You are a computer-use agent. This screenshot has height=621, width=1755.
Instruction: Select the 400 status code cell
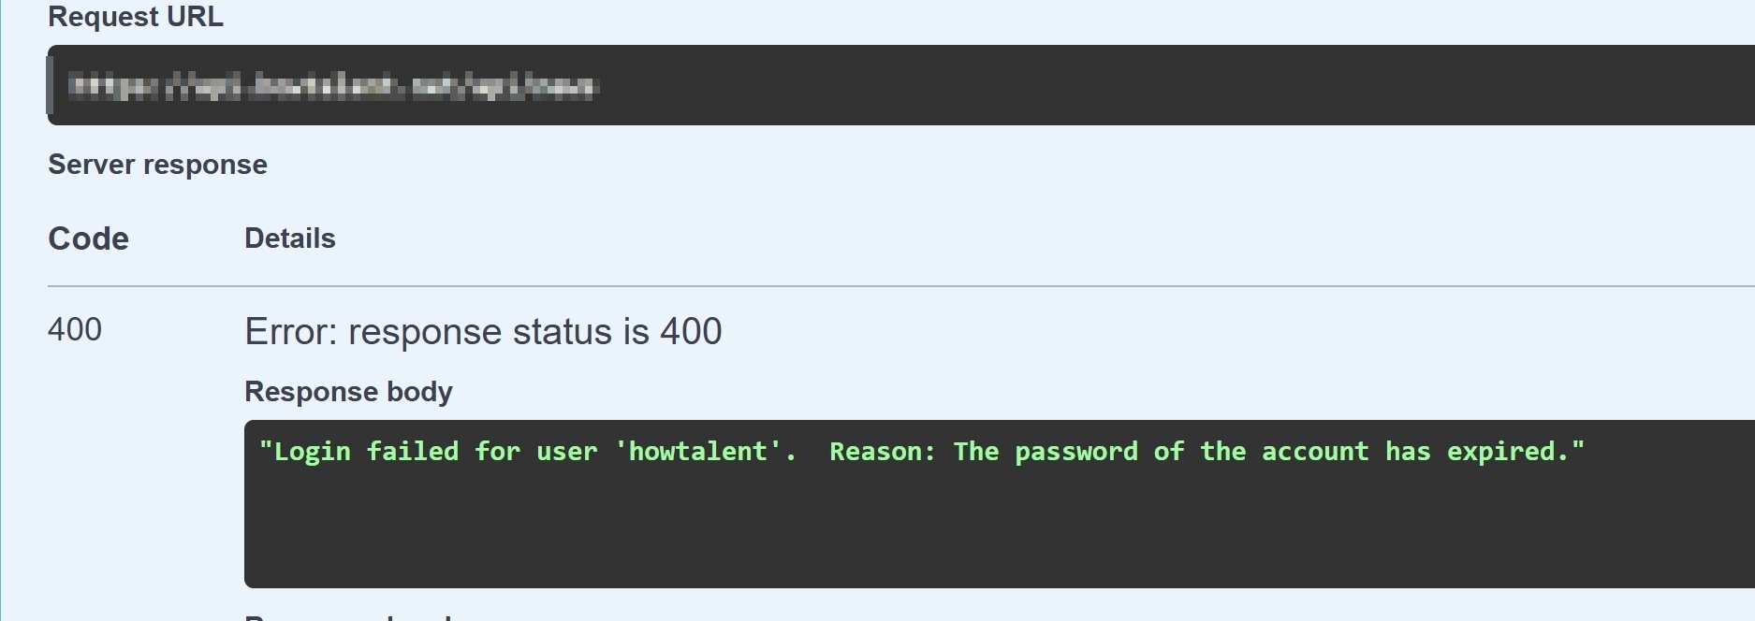click(75, 329)
